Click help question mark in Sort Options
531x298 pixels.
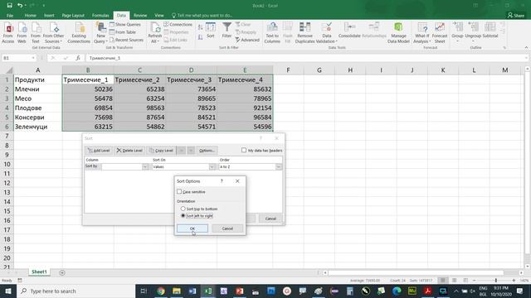tap(222, 181)
